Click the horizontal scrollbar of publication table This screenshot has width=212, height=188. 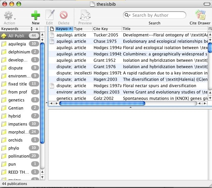point(102,104)
